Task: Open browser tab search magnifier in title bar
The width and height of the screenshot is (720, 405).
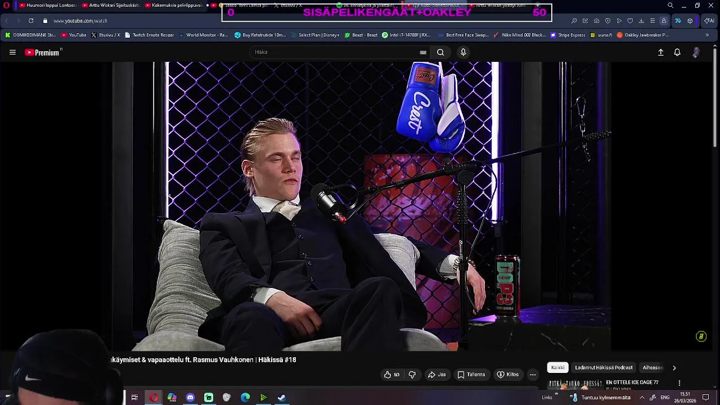Action: [670, 6]
